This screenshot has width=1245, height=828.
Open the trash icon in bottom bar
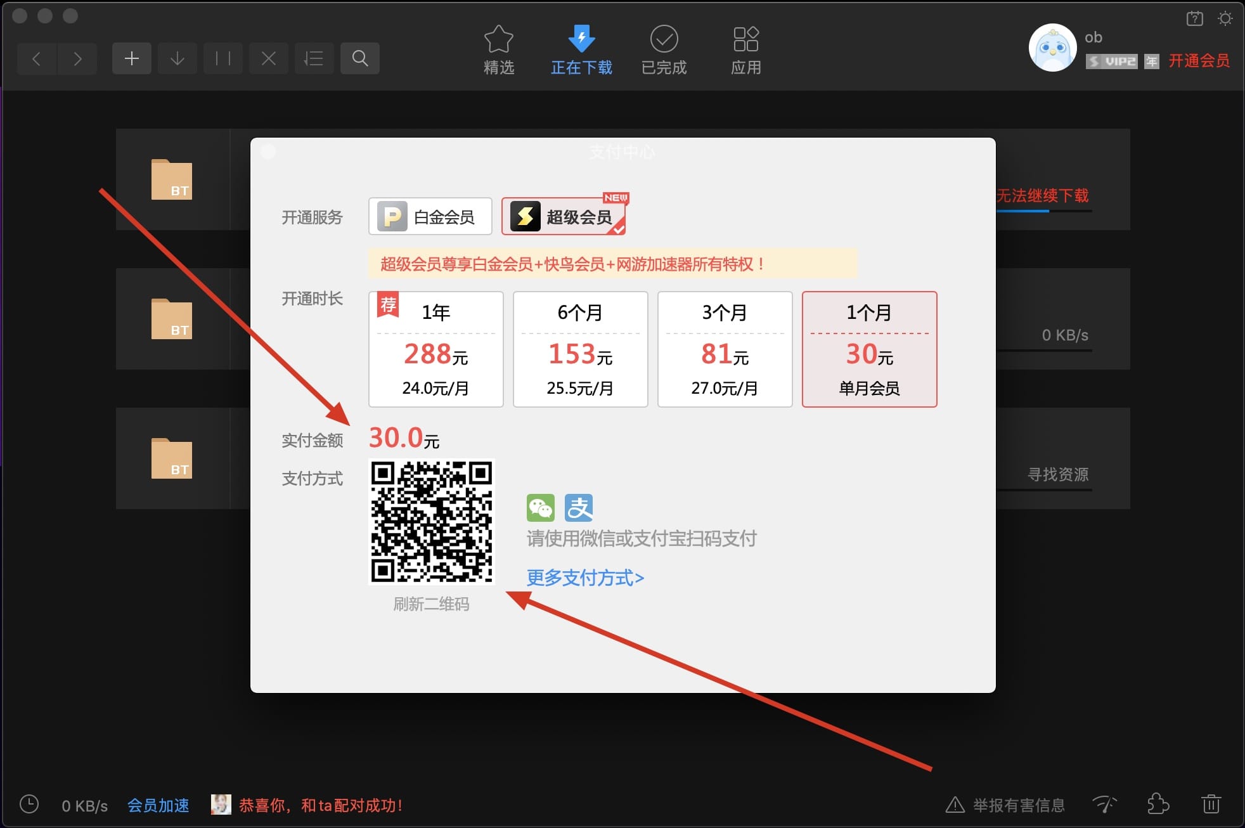coord(1211,804)
